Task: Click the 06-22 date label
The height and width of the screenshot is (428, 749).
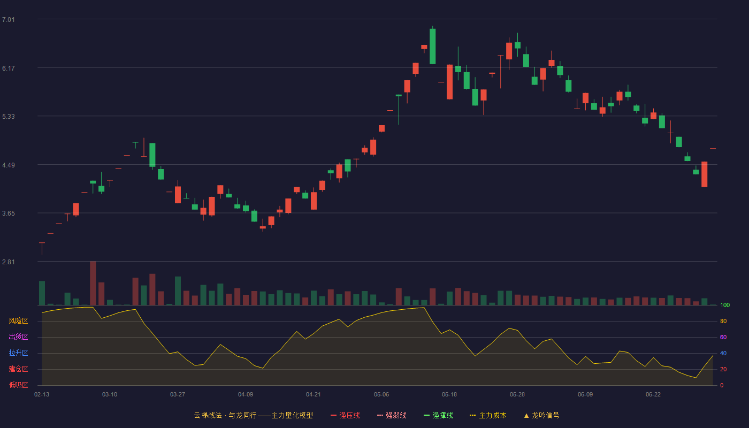Action: coord(653,394)
